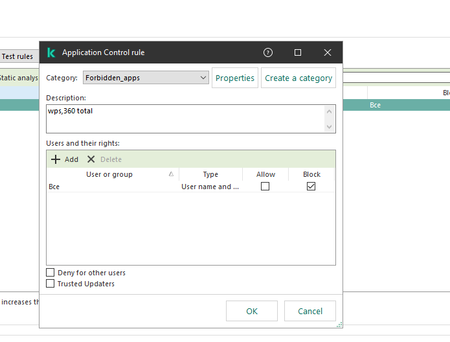Viewport: 450px width, 342px height.
Task: Toggle the Trusted Updaters checkbox
Action: [x=51, y=284]
